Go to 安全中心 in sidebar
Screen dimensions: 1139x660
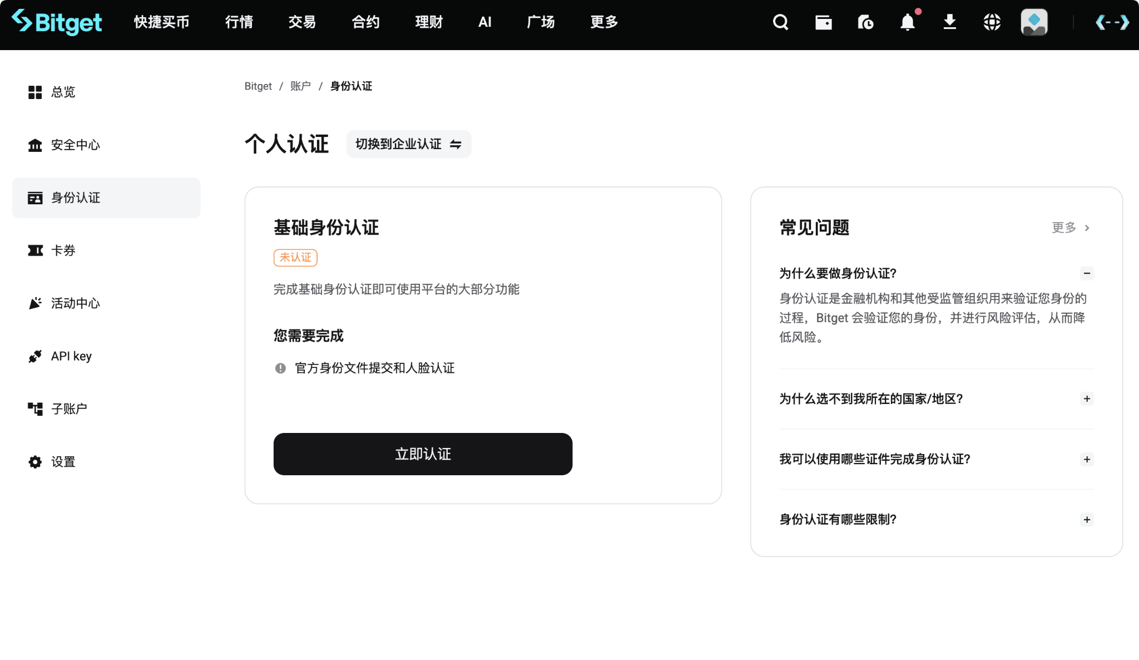click(x=106, y=145)
